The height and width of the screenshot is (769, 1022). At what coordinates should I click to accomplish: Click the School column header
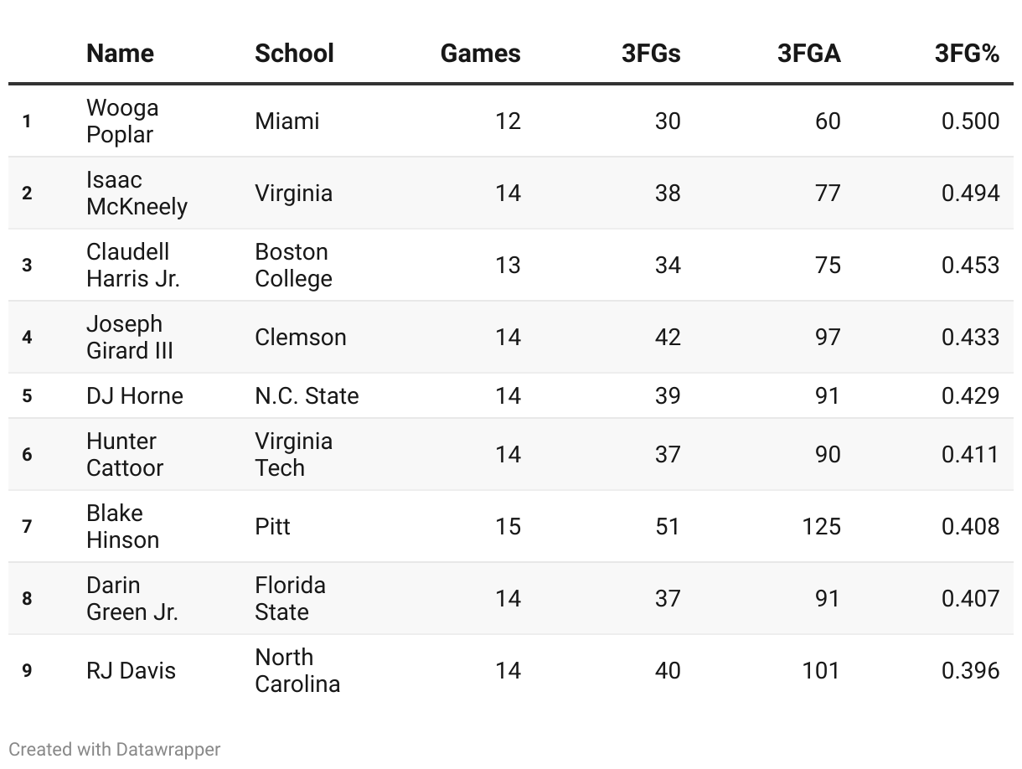294,54
